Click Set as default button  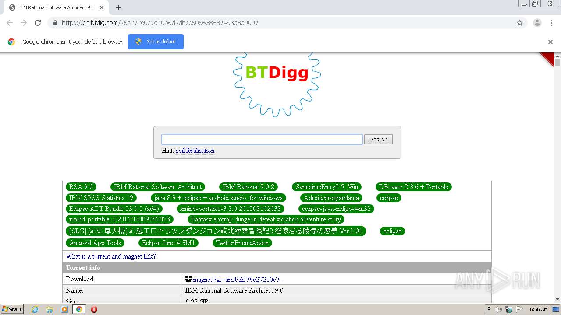pyautogui.click(x=156, y=42)
